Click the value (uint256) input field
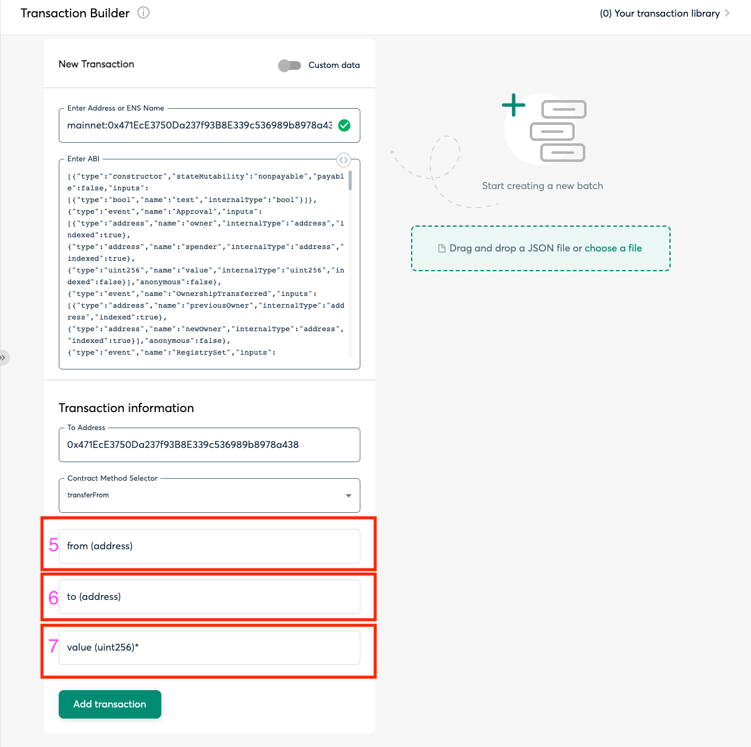 click(x=209, y=647)
